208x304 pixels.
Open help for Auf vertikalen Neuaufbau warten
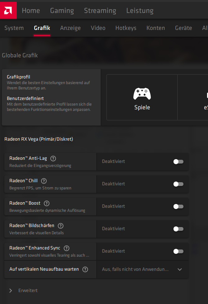[x=85, y=269]
